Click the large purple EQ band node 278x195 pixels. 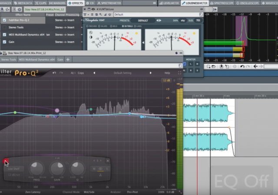click(57, 110)
